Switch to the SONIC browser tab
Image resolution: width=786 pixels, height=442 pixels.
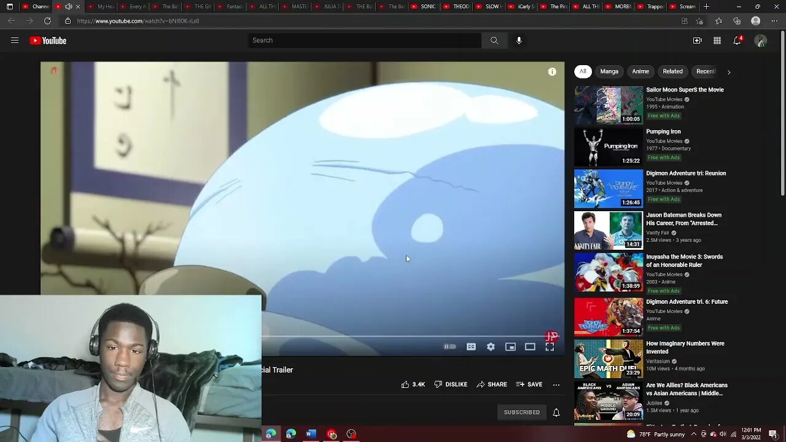point(423,7)
